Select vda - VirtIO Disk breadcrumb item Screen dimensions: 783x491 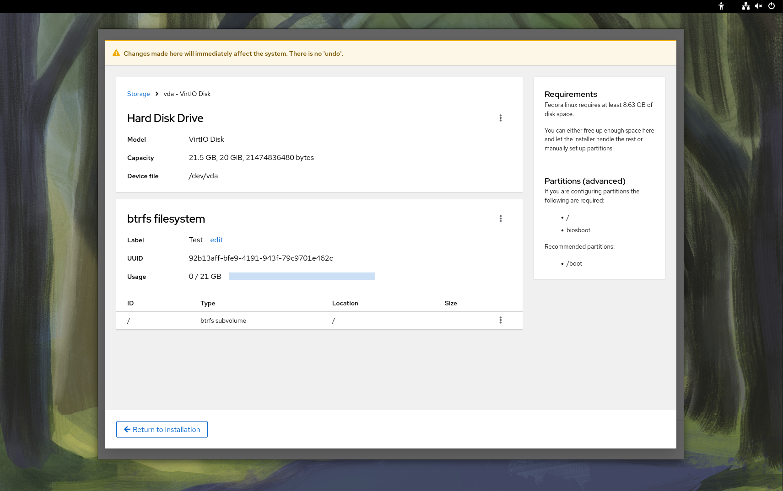tap(187, 94)
